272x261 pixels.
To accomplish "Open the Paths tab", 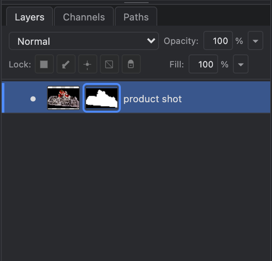I will [x=136, y=17].
